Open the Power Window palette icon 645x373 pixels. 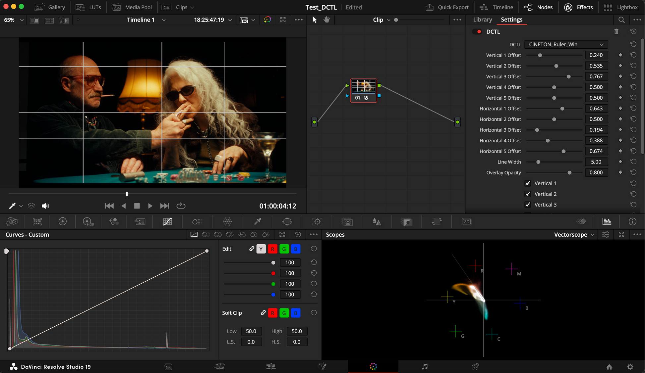(287, 222)
